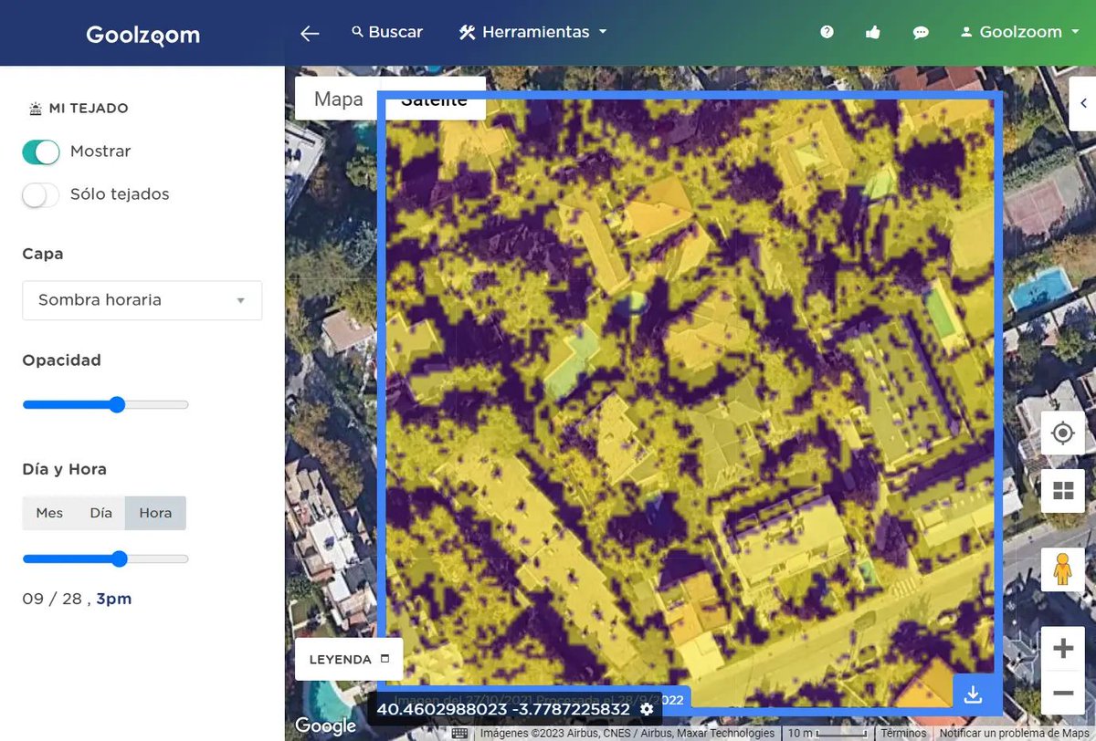Zoom out with minus button
Screen dimensions: 1096x741
coord(1063,693)
